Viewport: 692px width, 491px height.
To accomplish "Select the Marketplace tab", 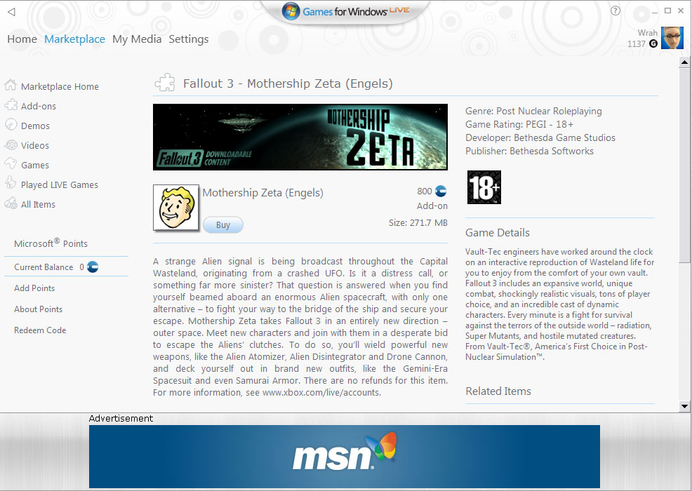I will [x=74, y=39].
